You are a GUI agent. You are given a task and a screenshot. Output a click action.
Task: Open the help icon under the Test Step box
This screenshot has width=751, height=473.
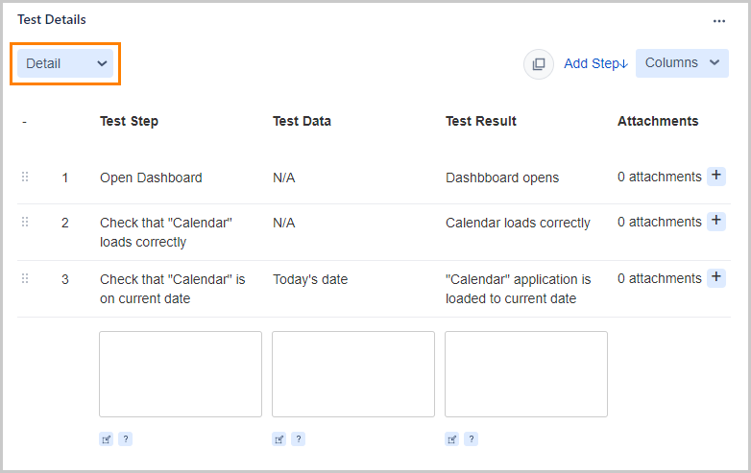(126, 439)
